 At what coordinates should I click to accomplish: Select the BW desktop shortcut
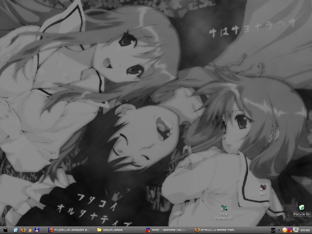[263, 190]
